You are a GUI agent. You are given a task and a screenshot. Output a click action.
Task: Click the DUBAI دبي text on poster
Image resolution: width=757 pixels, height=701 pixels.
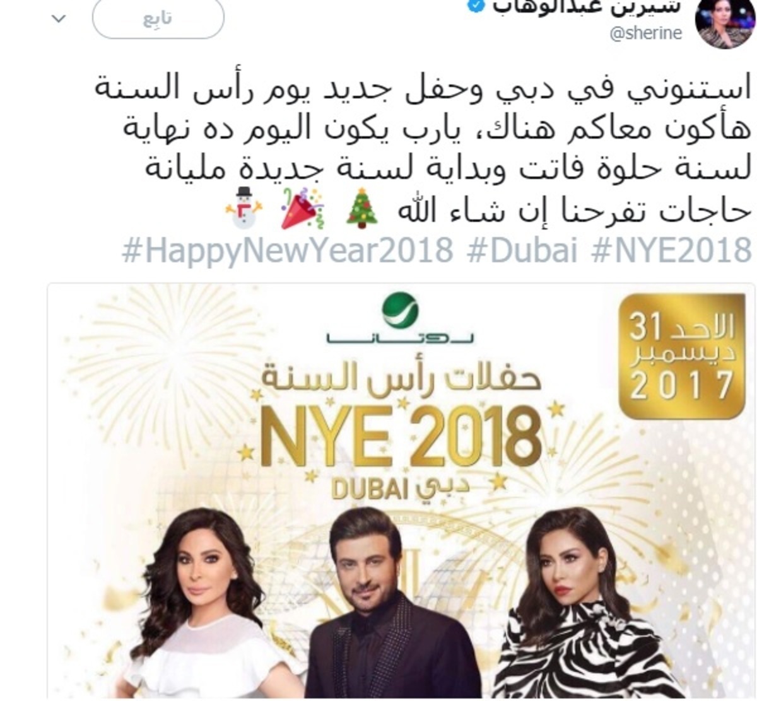click(x=401, y=487)
